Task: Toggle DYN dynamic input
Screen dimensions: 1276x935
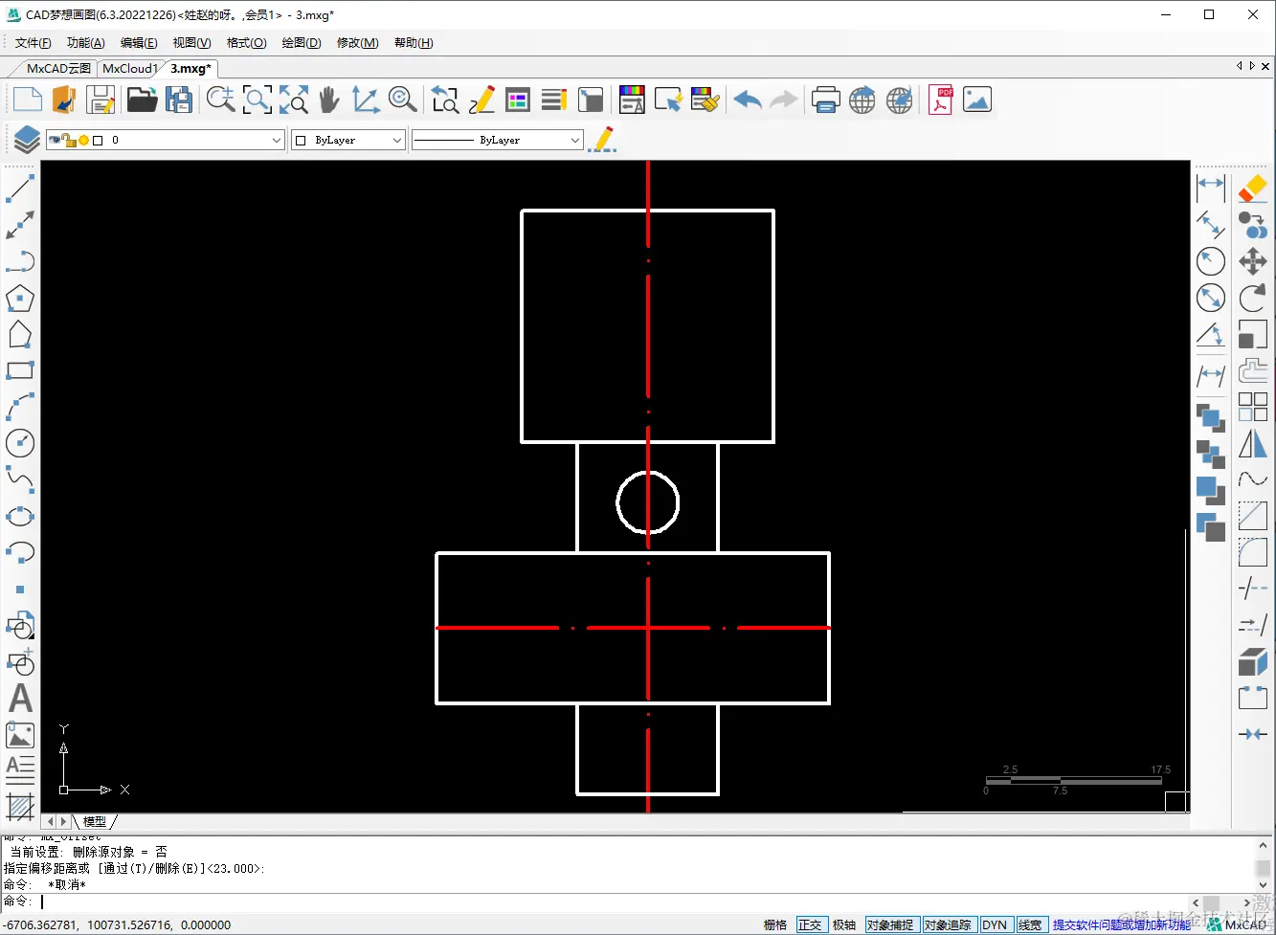Action: [x=995, y=924]
